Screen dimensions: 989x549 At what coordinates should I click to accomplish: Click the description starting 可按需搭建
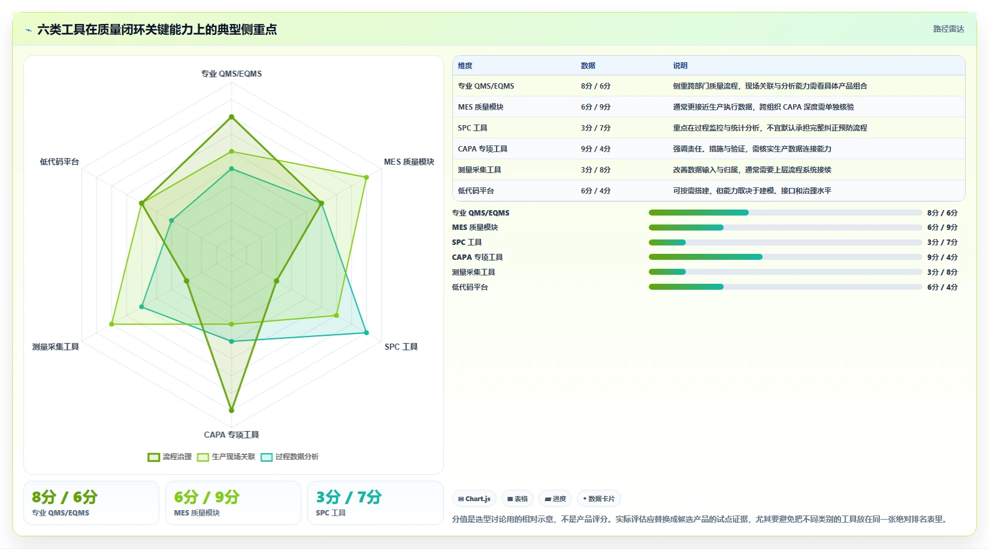pyautogui.click(x=752, y=191)
